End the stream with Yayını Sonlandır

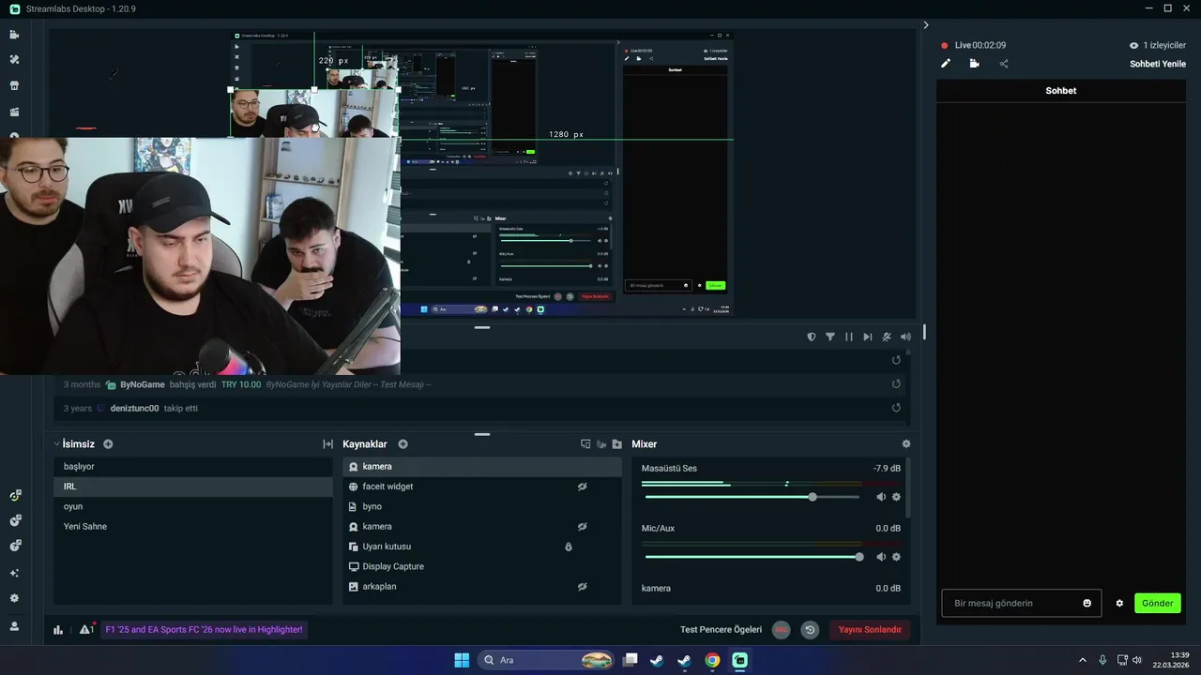point(870,630)
